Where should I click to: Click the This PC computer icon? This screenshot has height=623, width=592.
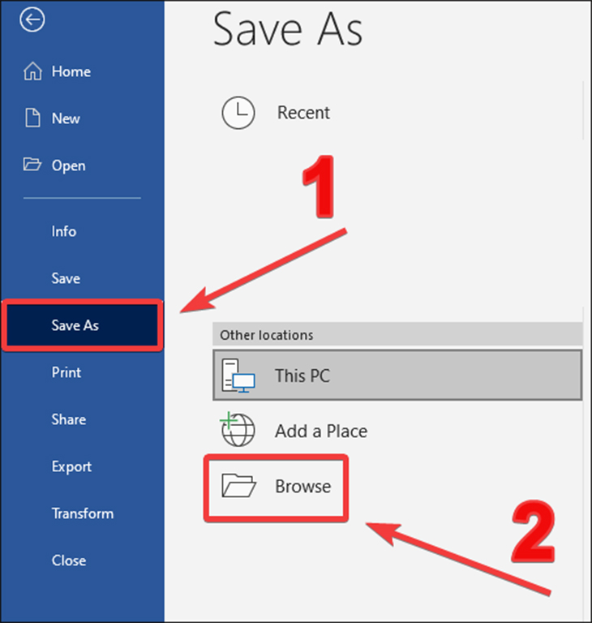238,376
